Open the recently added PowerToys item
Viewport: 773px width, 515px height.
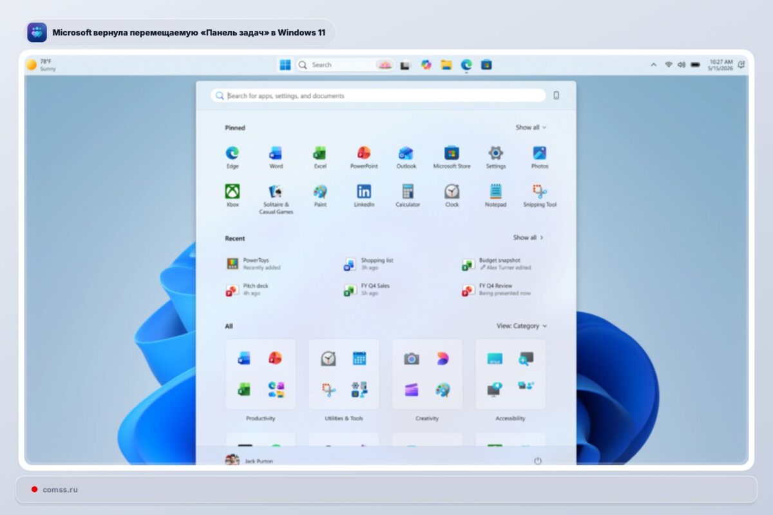[x=254, y=264]
